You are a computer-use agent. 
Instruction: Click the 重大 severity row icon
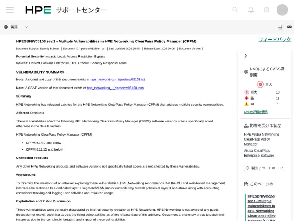(x=246, y=92)
